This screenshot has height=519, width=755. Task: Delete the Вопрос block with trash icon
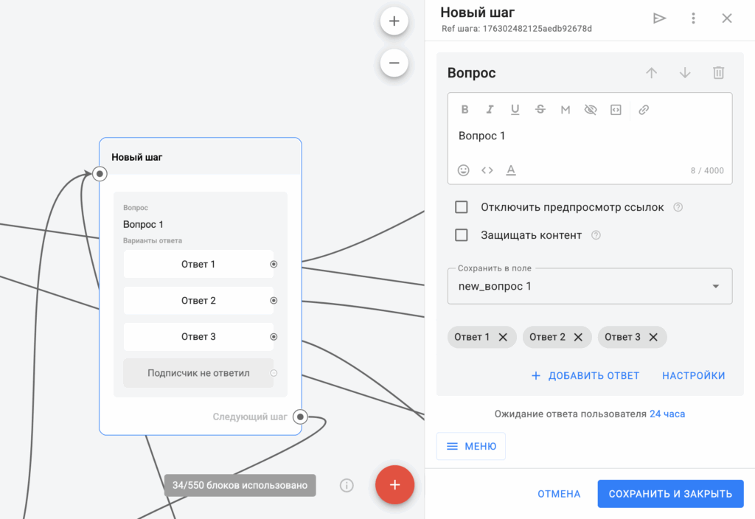tap(718, 73)
